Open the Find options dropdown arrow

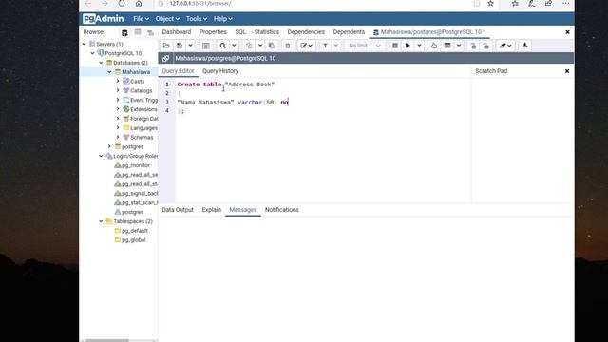pyautogui.click(x=235, y=46)
